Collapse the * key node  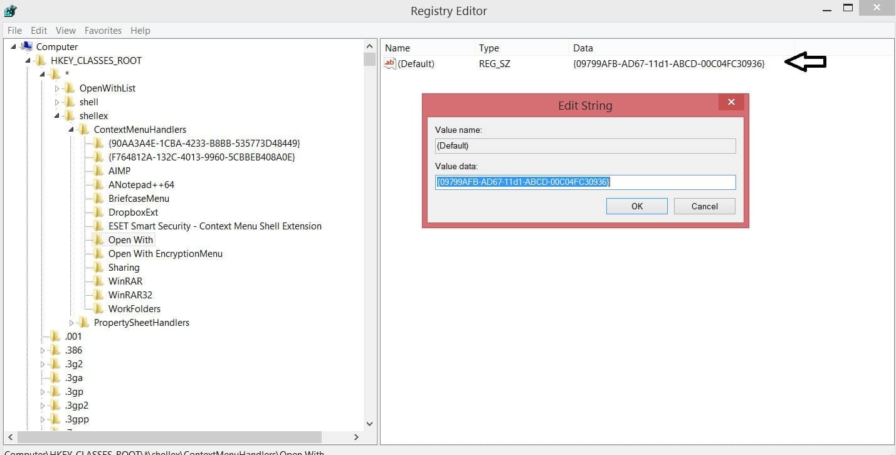pos(43,75)
